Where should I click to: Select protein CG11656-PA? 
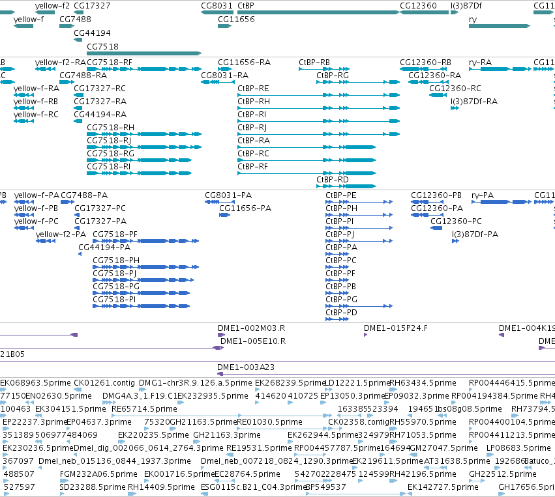click(245, 208)
